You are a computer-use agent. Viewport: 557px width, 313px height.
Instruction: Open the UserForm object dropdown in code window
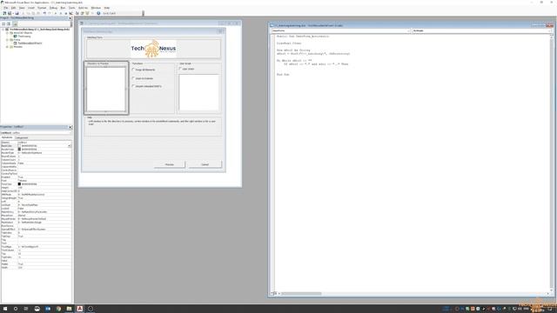point(409,31)
